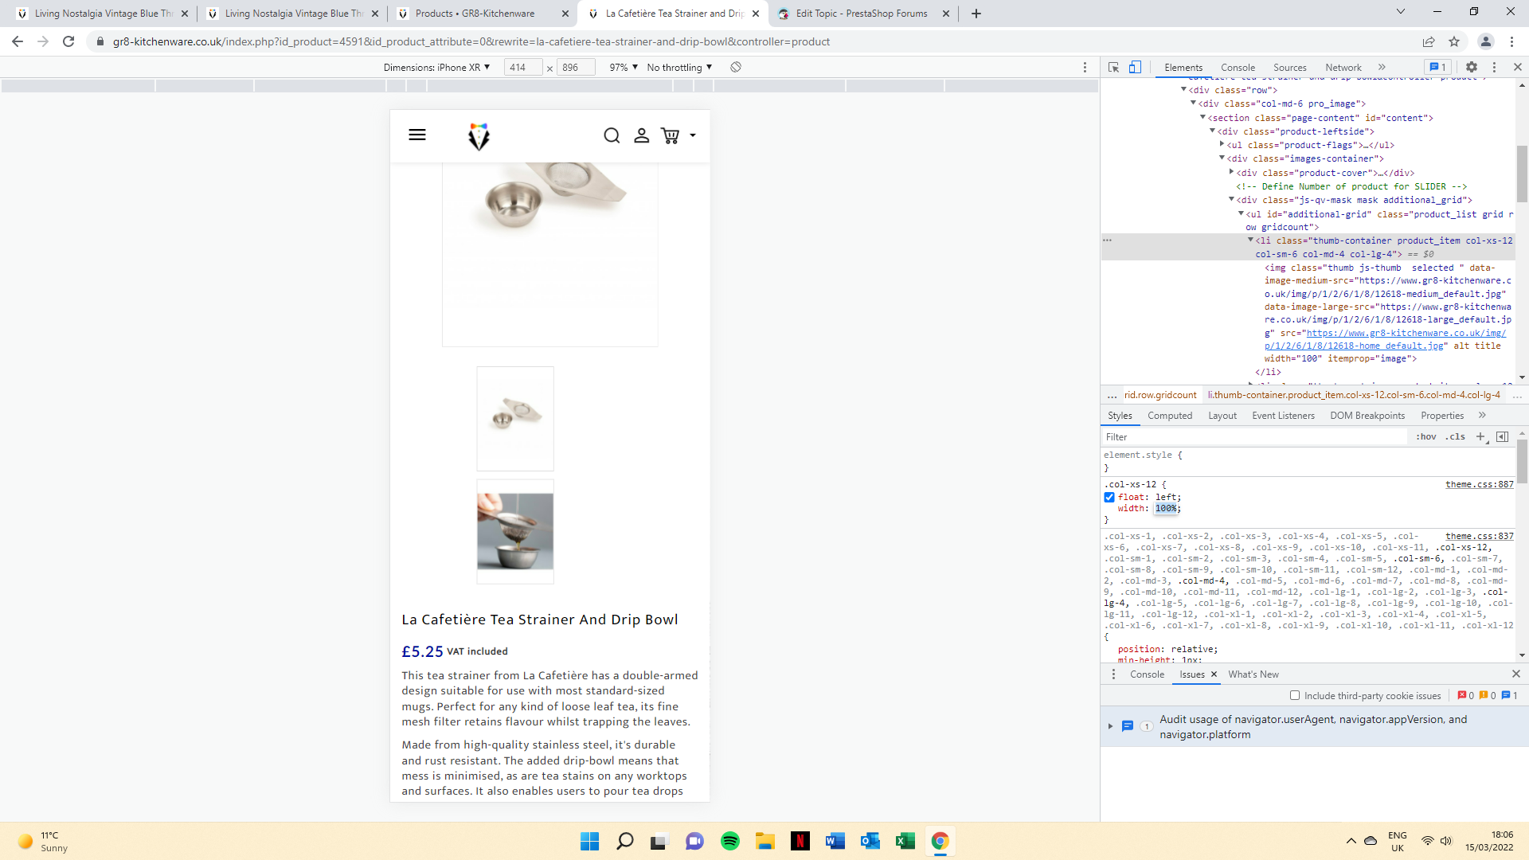The image size is (1529, 860).
Task: Toggle the :hov element state button
Action: (x=1425, y=436)
